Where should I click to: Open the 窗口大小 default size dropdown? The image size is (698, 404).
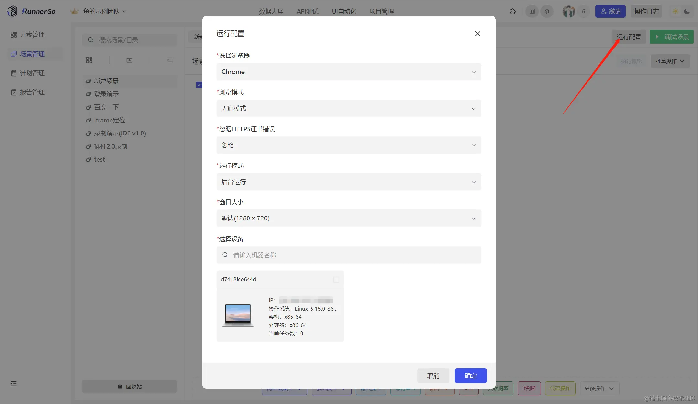coord(349,218)
